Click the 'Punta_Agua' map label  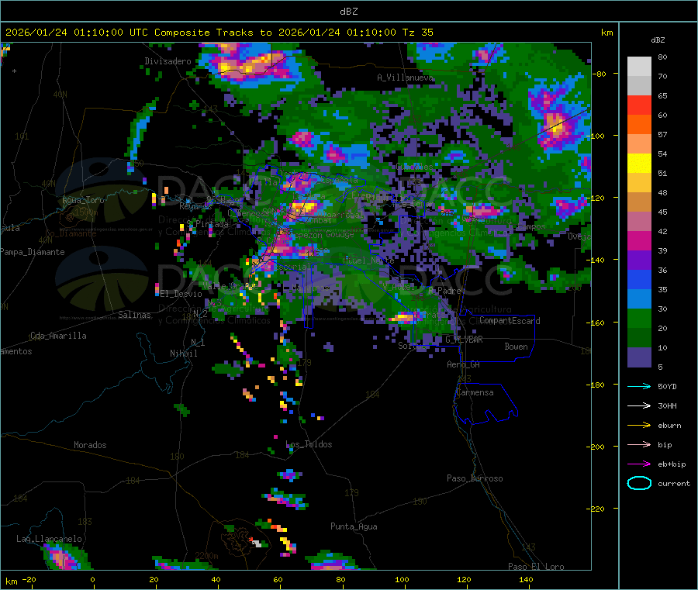pos(354,526)
